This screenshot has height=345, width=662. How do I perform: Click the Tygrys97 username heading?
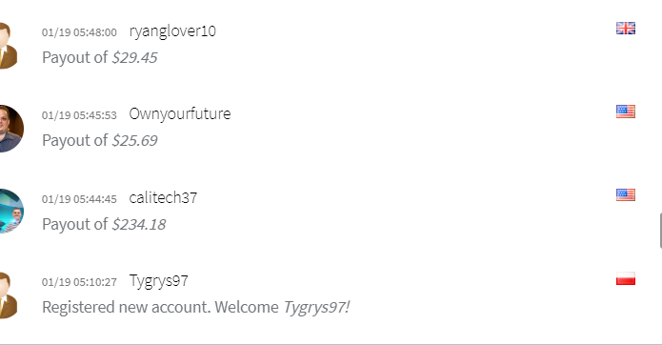(x=159, y=281)
